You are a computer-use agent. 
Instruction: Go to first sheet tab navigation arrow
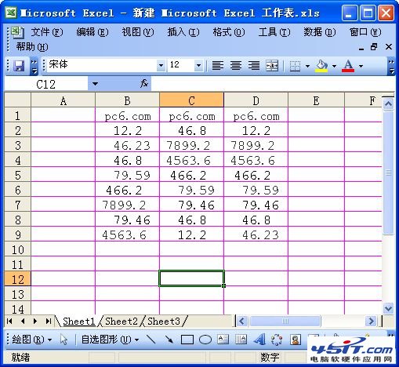[x=9, y=321]
